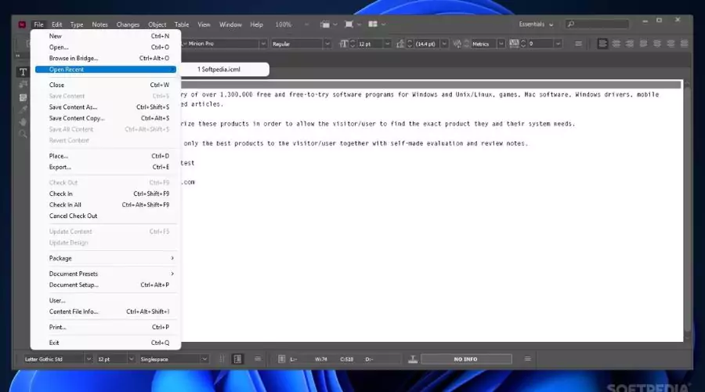Choose Export... from the File menu
The image size is (705, 392).
pos(106,167)
